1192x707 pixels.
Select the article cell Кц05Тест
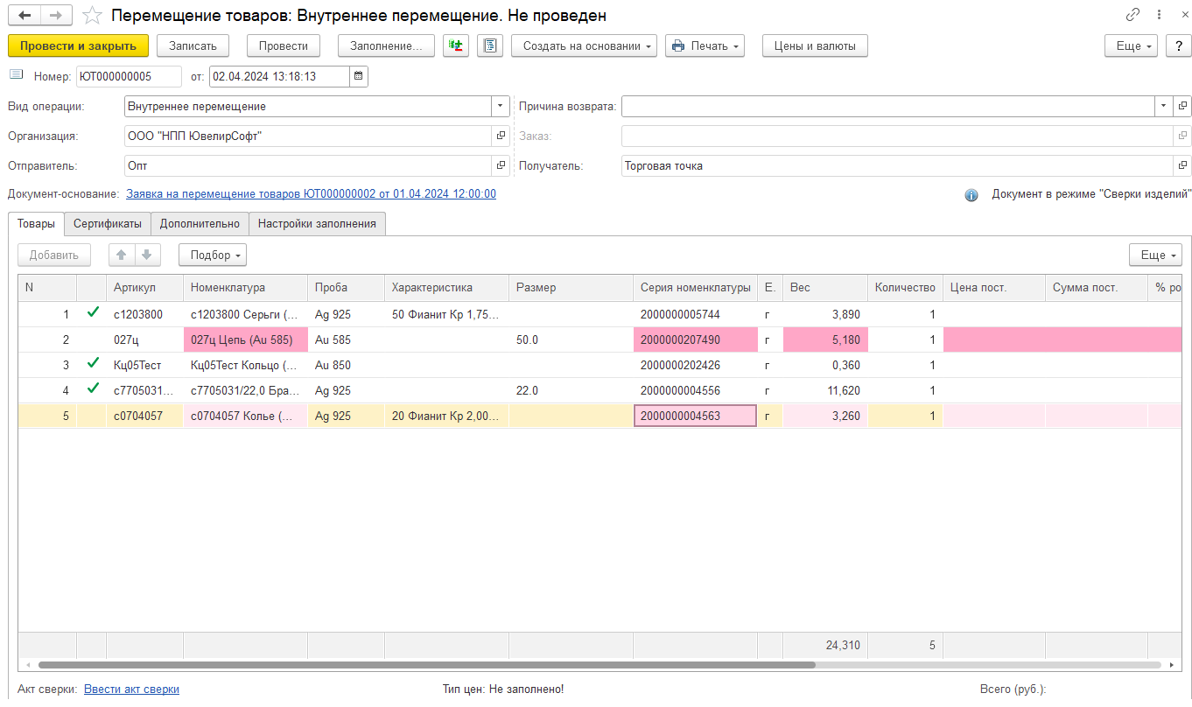click(144, 365)
